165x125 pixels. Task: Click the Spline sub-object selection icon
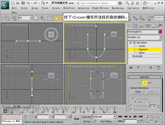(x=149, y=83)
